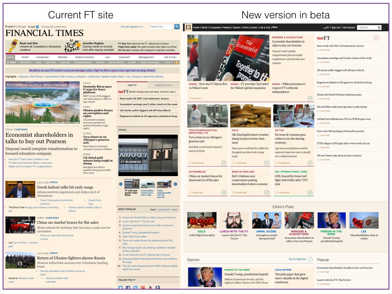The image size is (392, 294).
Task: Bookmark the BoE's Haldane corporations card
Action: coord(267,193)
